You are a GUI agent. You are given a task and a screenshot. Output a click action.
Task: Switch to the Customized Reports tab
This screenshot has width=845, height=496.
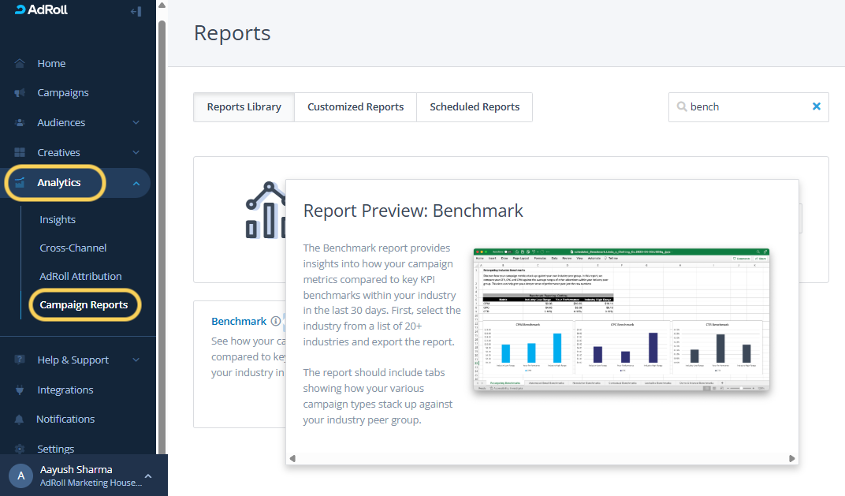(355, 107)
